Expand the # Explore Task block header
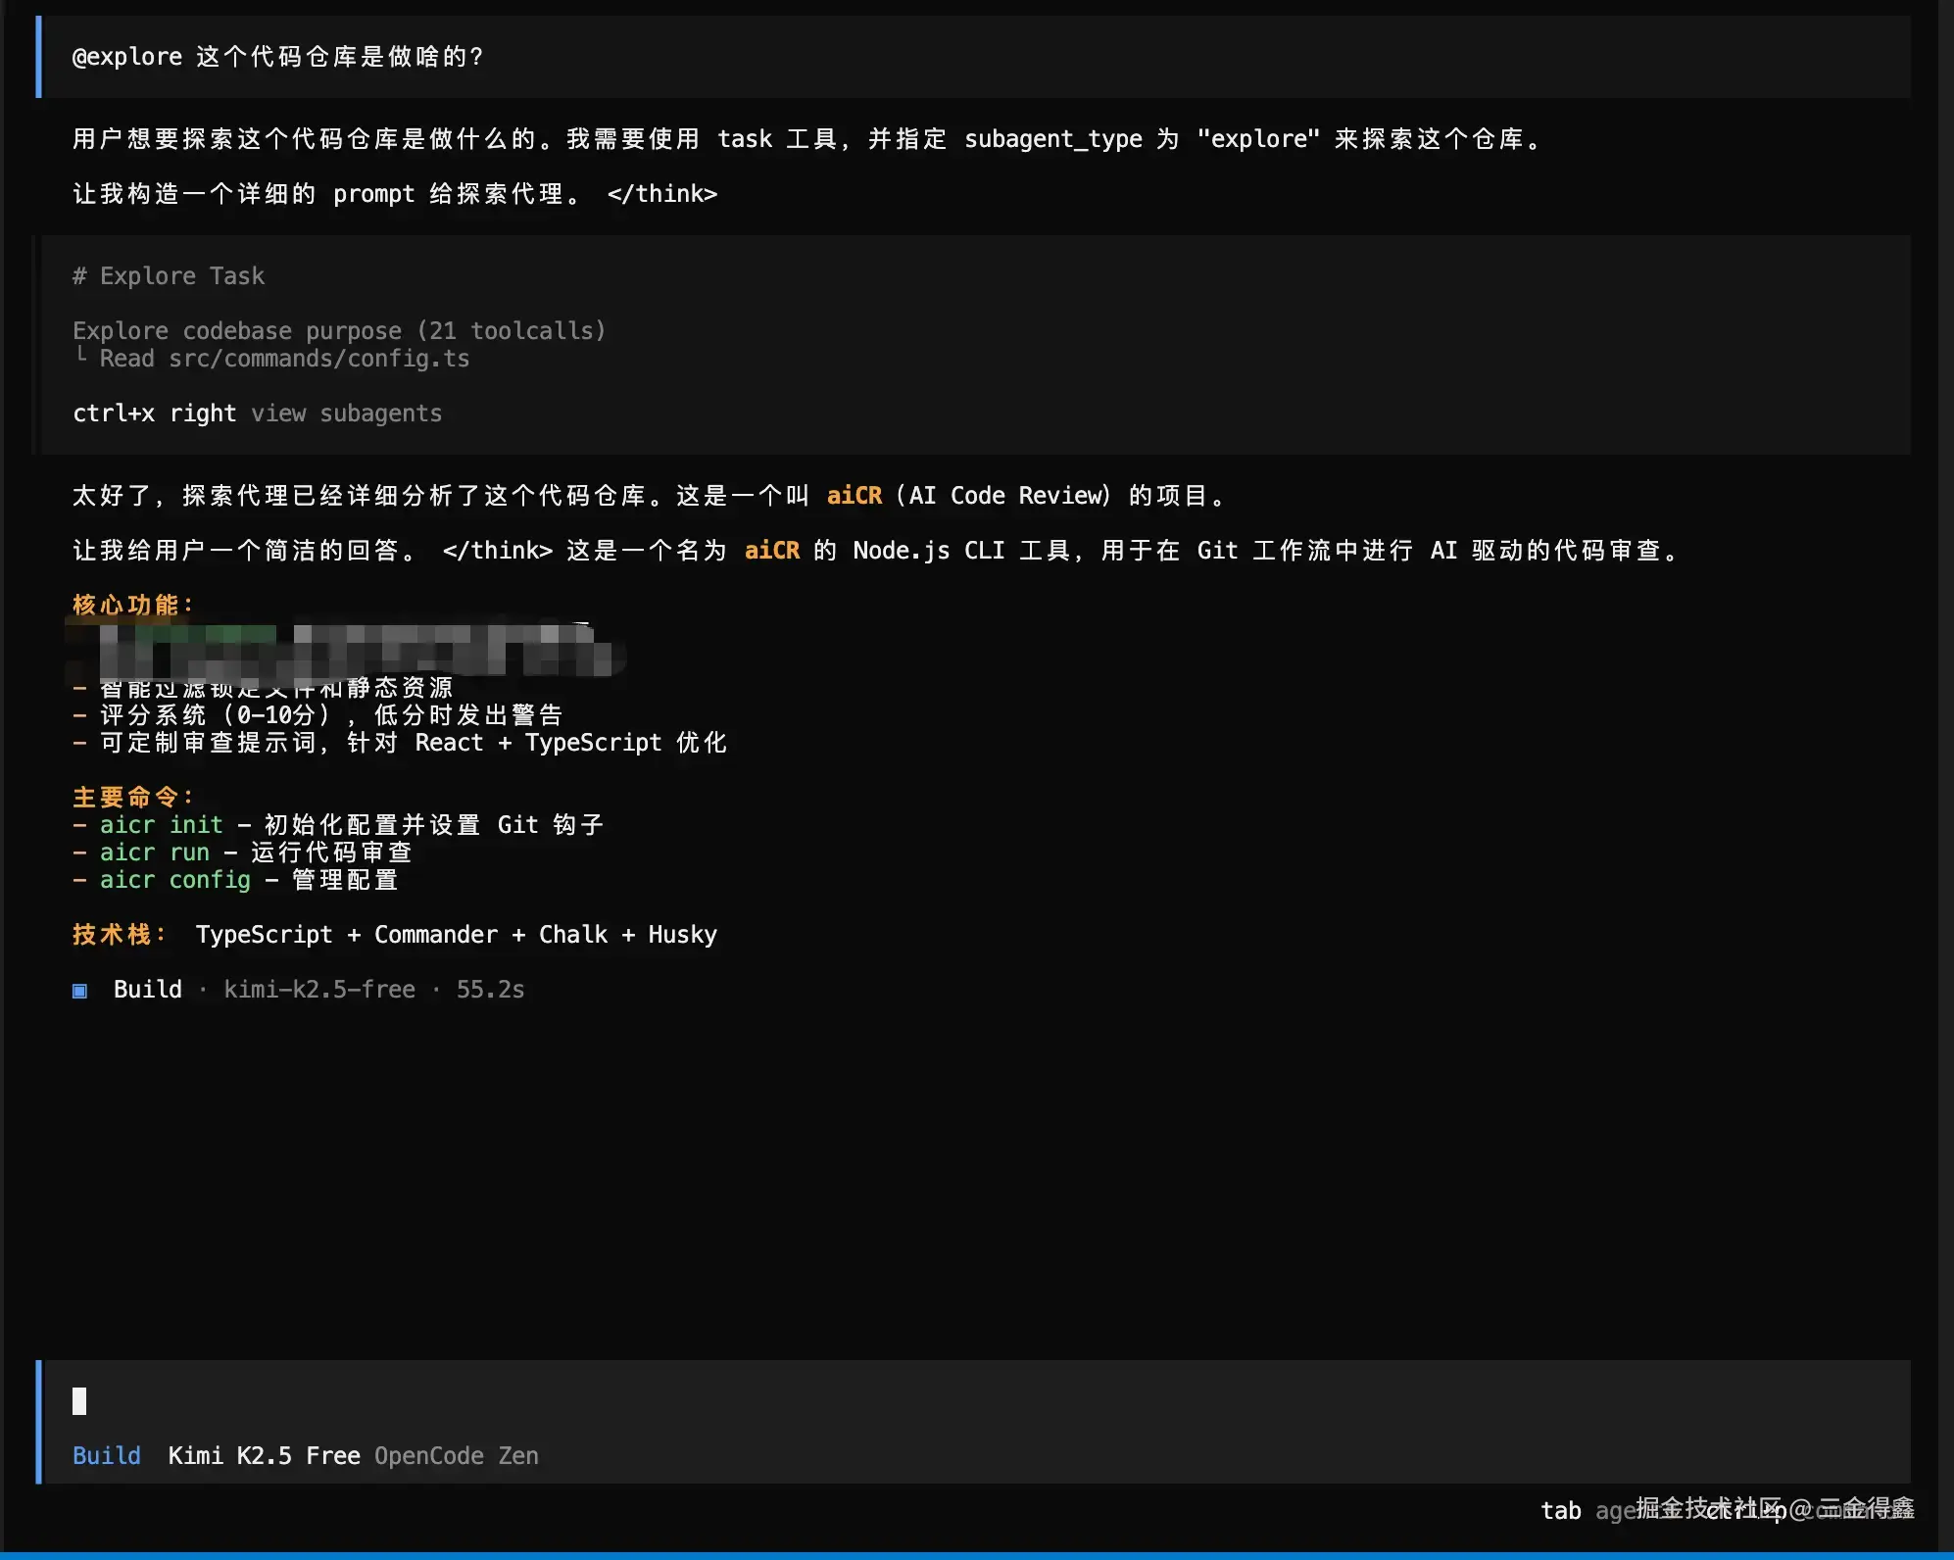Screen dimensions: 1954x1560 pos(169,276)
